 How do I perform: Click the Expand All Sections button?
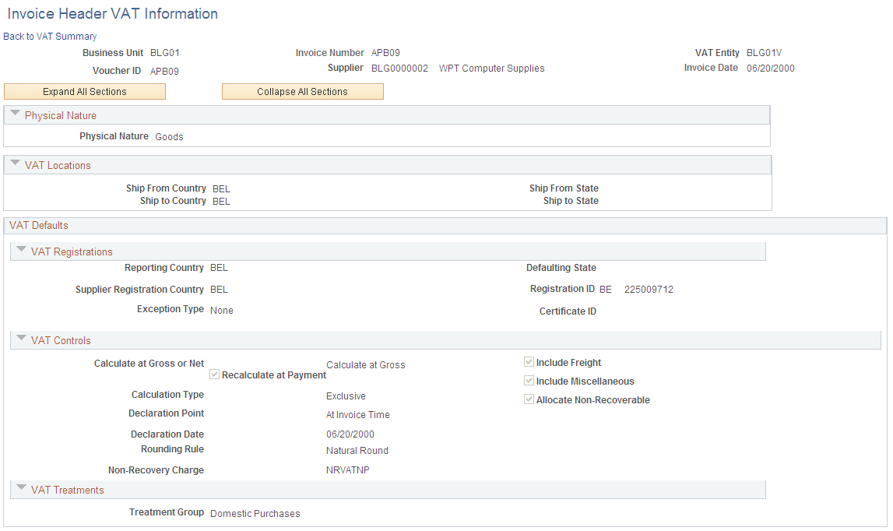pyautogui.click(x=84, y=91)
